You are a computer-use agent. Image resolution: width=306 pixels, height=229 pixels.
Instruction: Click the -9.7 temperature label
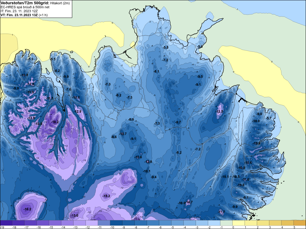click(178, 122)
